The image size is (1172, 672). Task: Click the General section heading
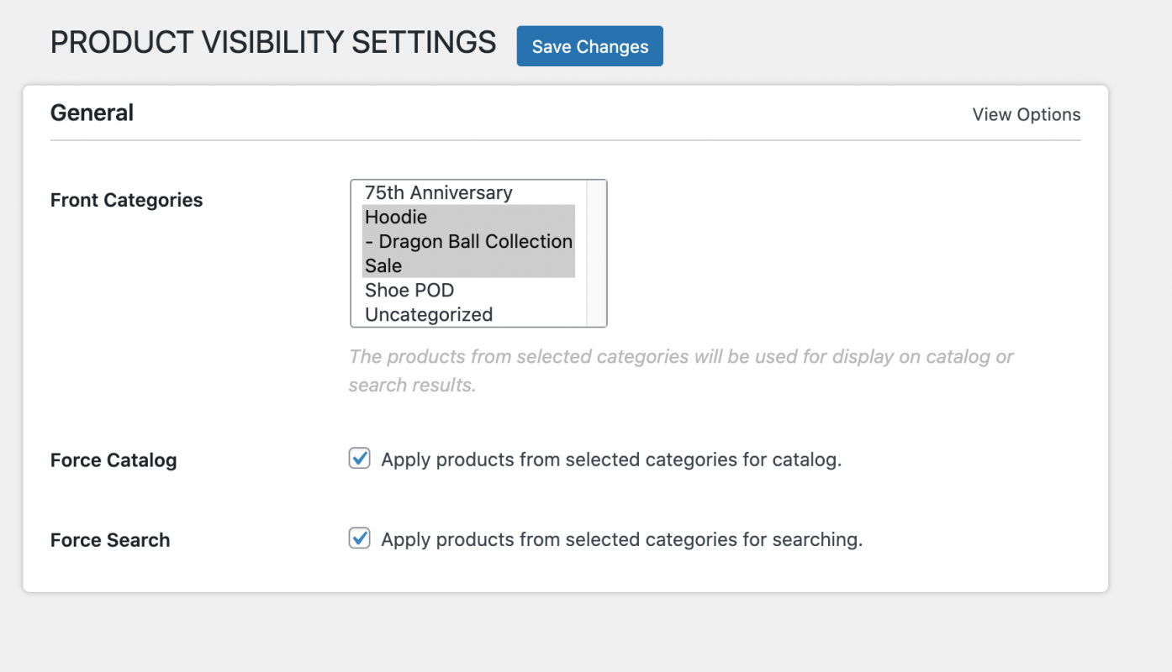tap(92, 113)
